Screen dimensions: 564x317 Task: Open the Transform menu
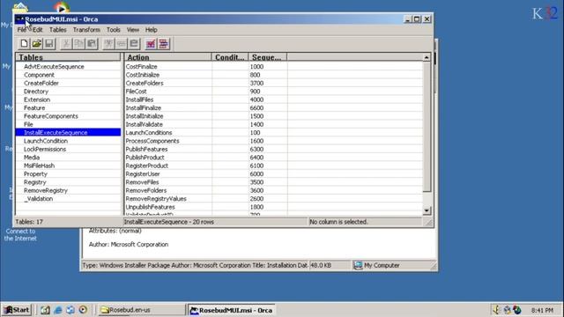click(86, 30)
